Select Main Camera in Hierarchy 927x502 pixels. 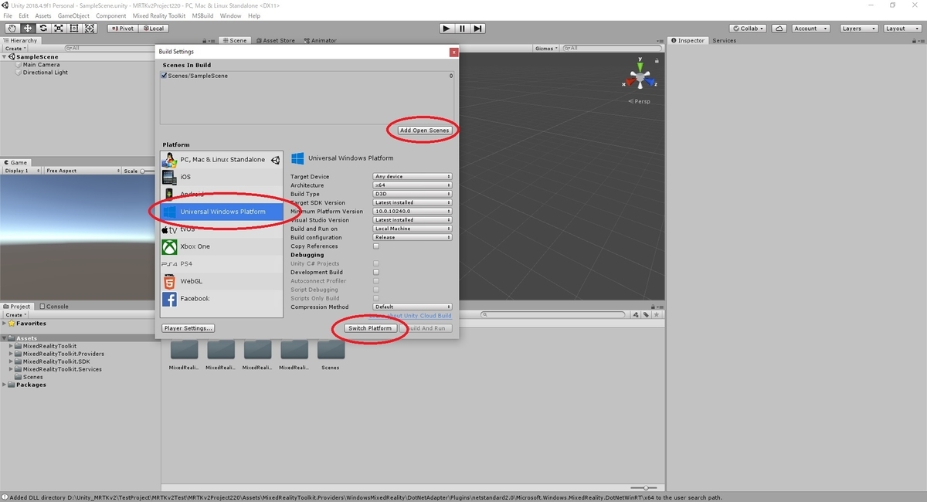(42, 65)
